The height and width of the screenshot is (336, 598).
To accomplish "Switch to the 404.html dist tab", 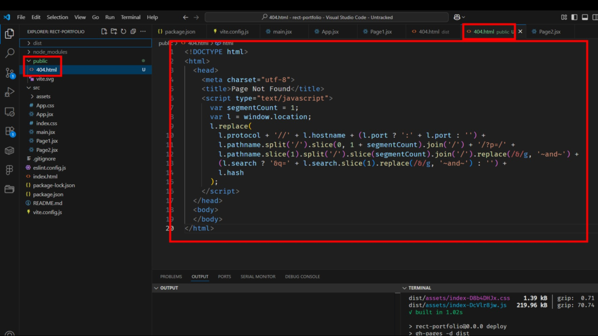I will click(434, 32).
